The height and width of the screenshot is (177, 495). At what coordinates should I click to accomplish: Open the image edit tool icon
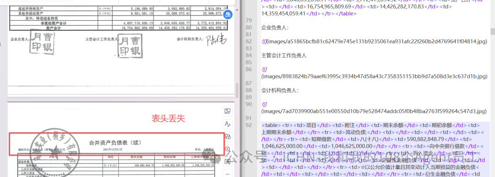click(x=228, y=111)
